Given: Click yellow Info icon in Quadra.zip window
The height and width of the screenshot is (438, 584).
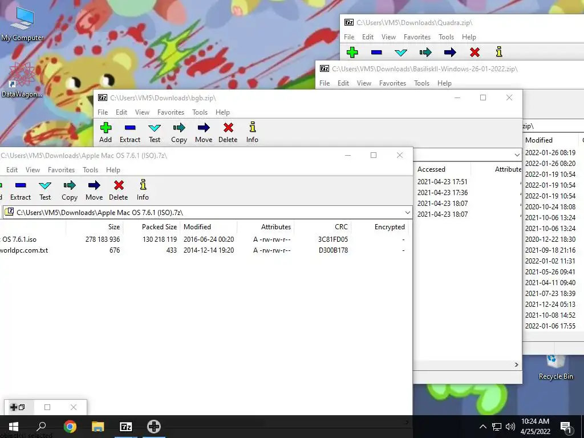Looking at the screenshot, I should [x=499, y=52].
